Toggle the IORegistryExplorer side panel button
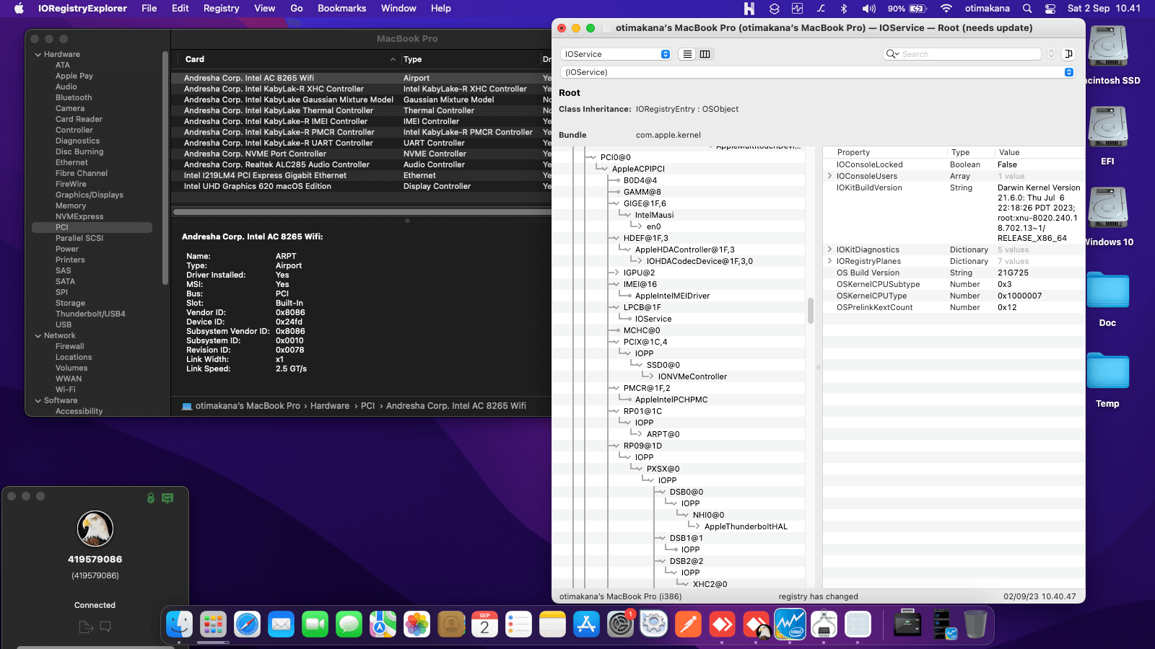Image resolution: width=1155 pixels, height=649 pixels. click(x=1069, y=54)
